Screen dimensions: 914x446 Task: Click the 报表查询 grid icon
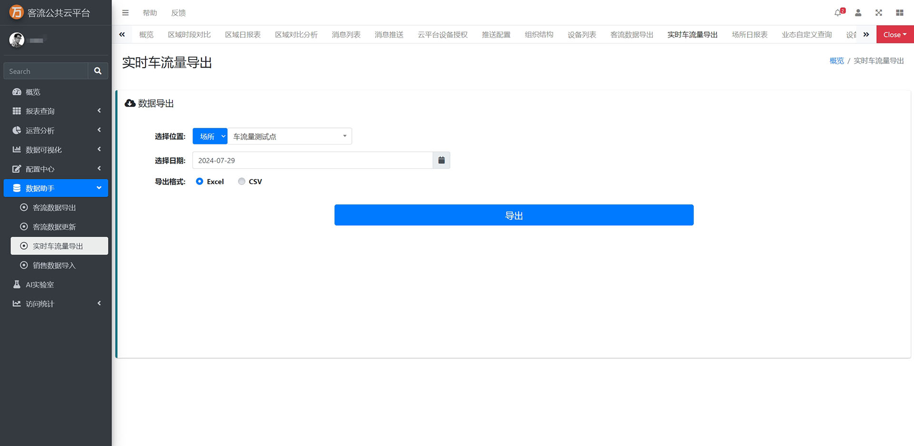(17, 111)
